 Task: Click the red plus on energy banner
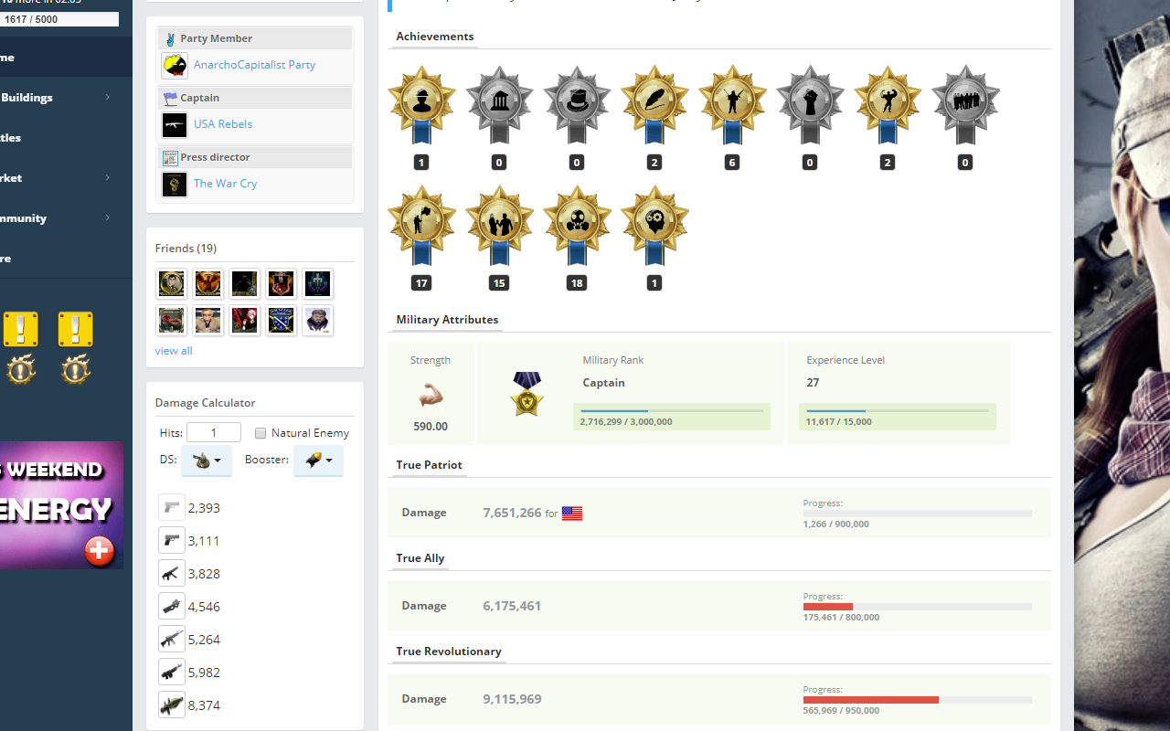click(99, 550)
